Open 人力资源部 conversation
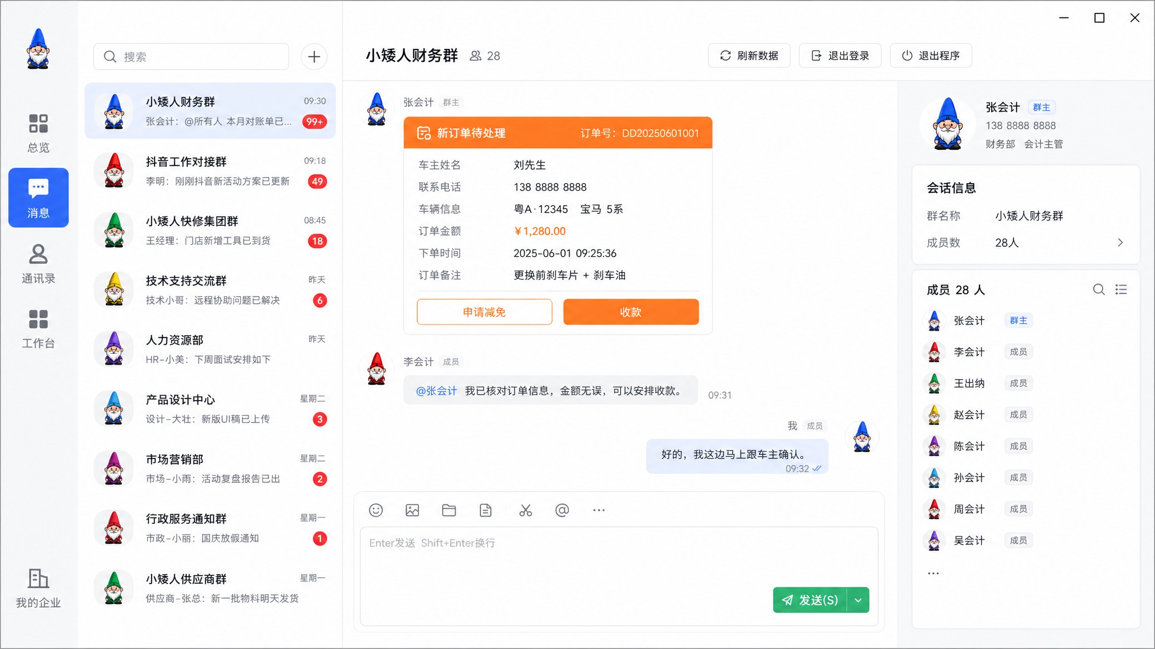Viewport: 1155px width, 649px height. (x=210, y=349)
